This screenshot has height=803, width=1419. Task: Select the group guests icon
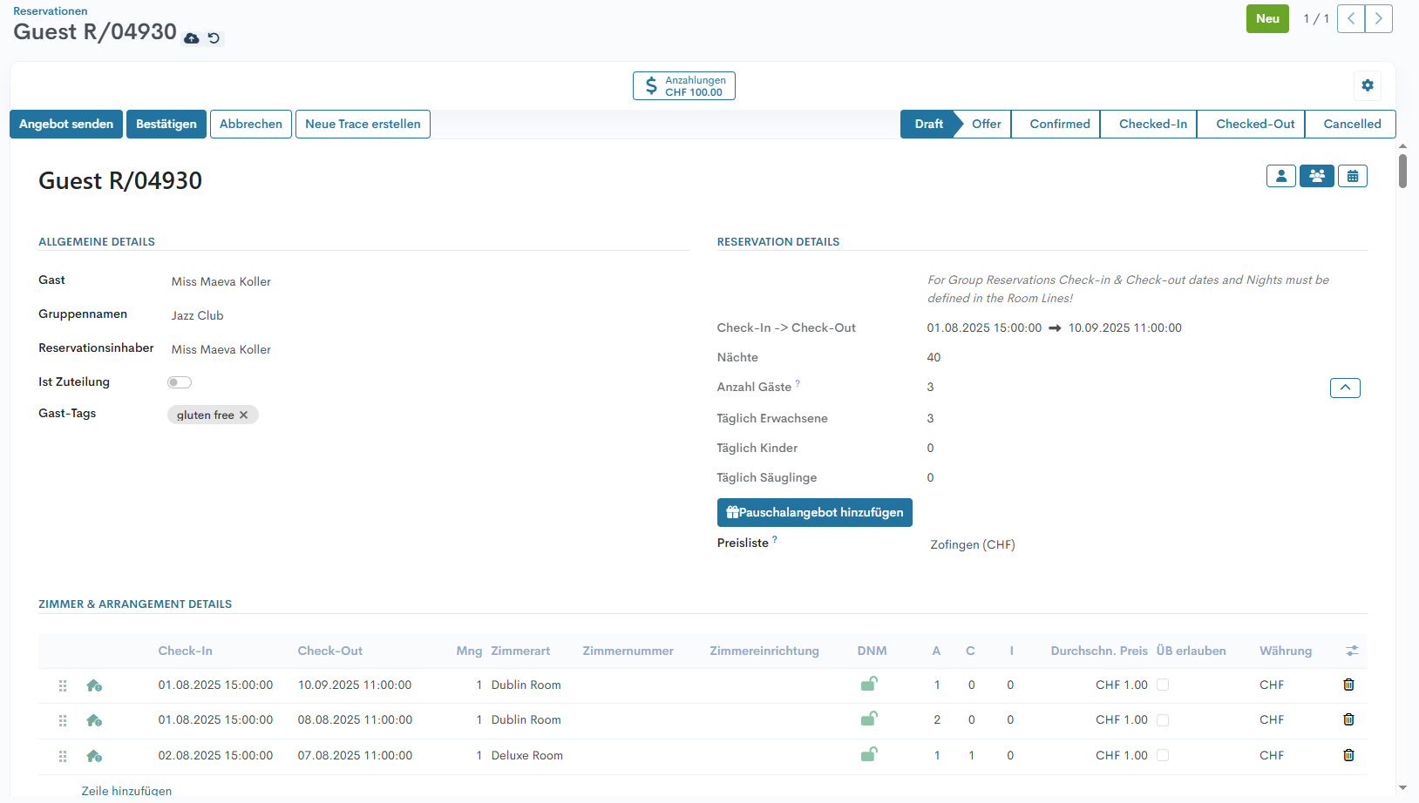pos(1316,176)
